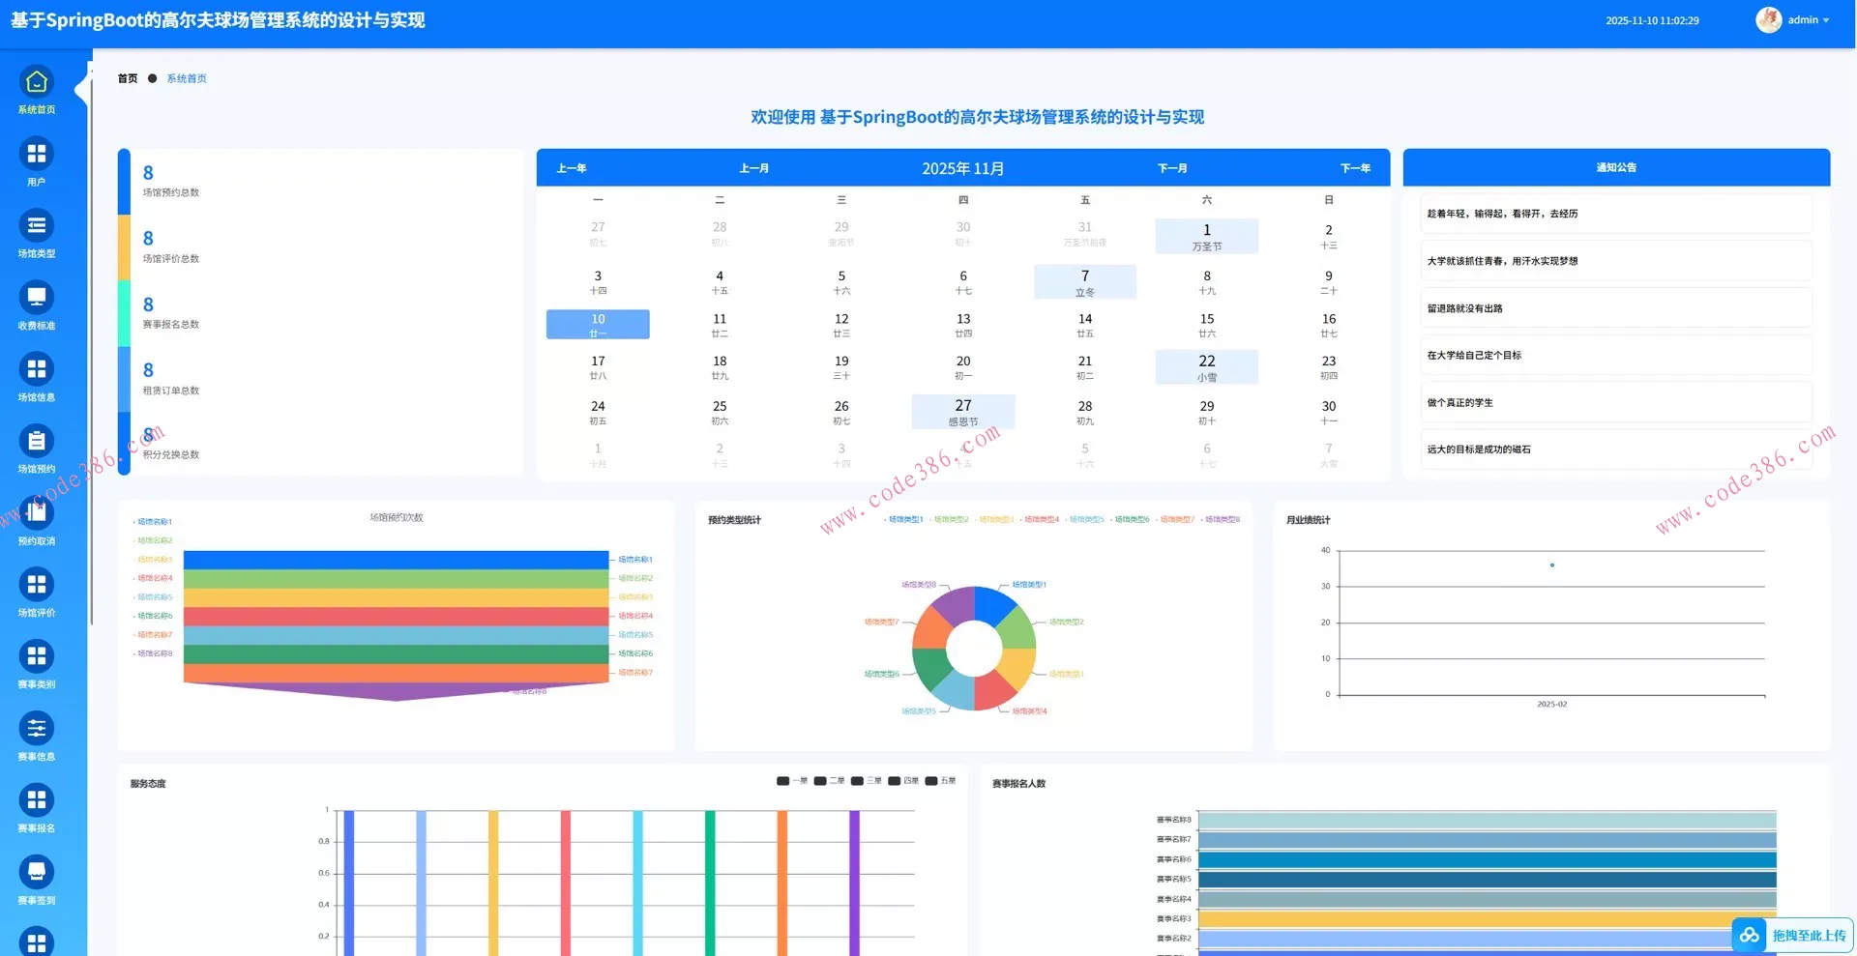Click the 首页 breadcrumb item
Image resolution: width=1857 pixels, height=956 pixels.
point(128,78)
